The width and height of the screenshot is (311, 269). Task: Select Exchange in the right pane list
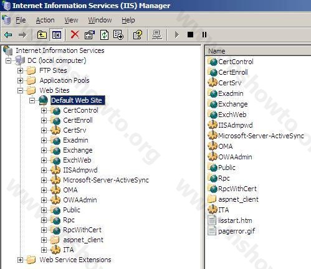[232, 104]
